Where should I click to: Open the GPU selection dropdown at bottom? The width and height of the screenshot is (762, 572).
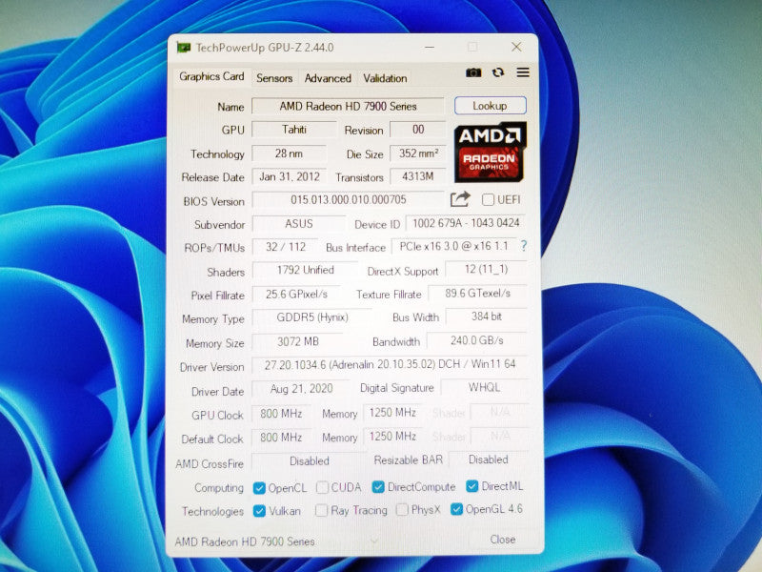coord(374,541)
